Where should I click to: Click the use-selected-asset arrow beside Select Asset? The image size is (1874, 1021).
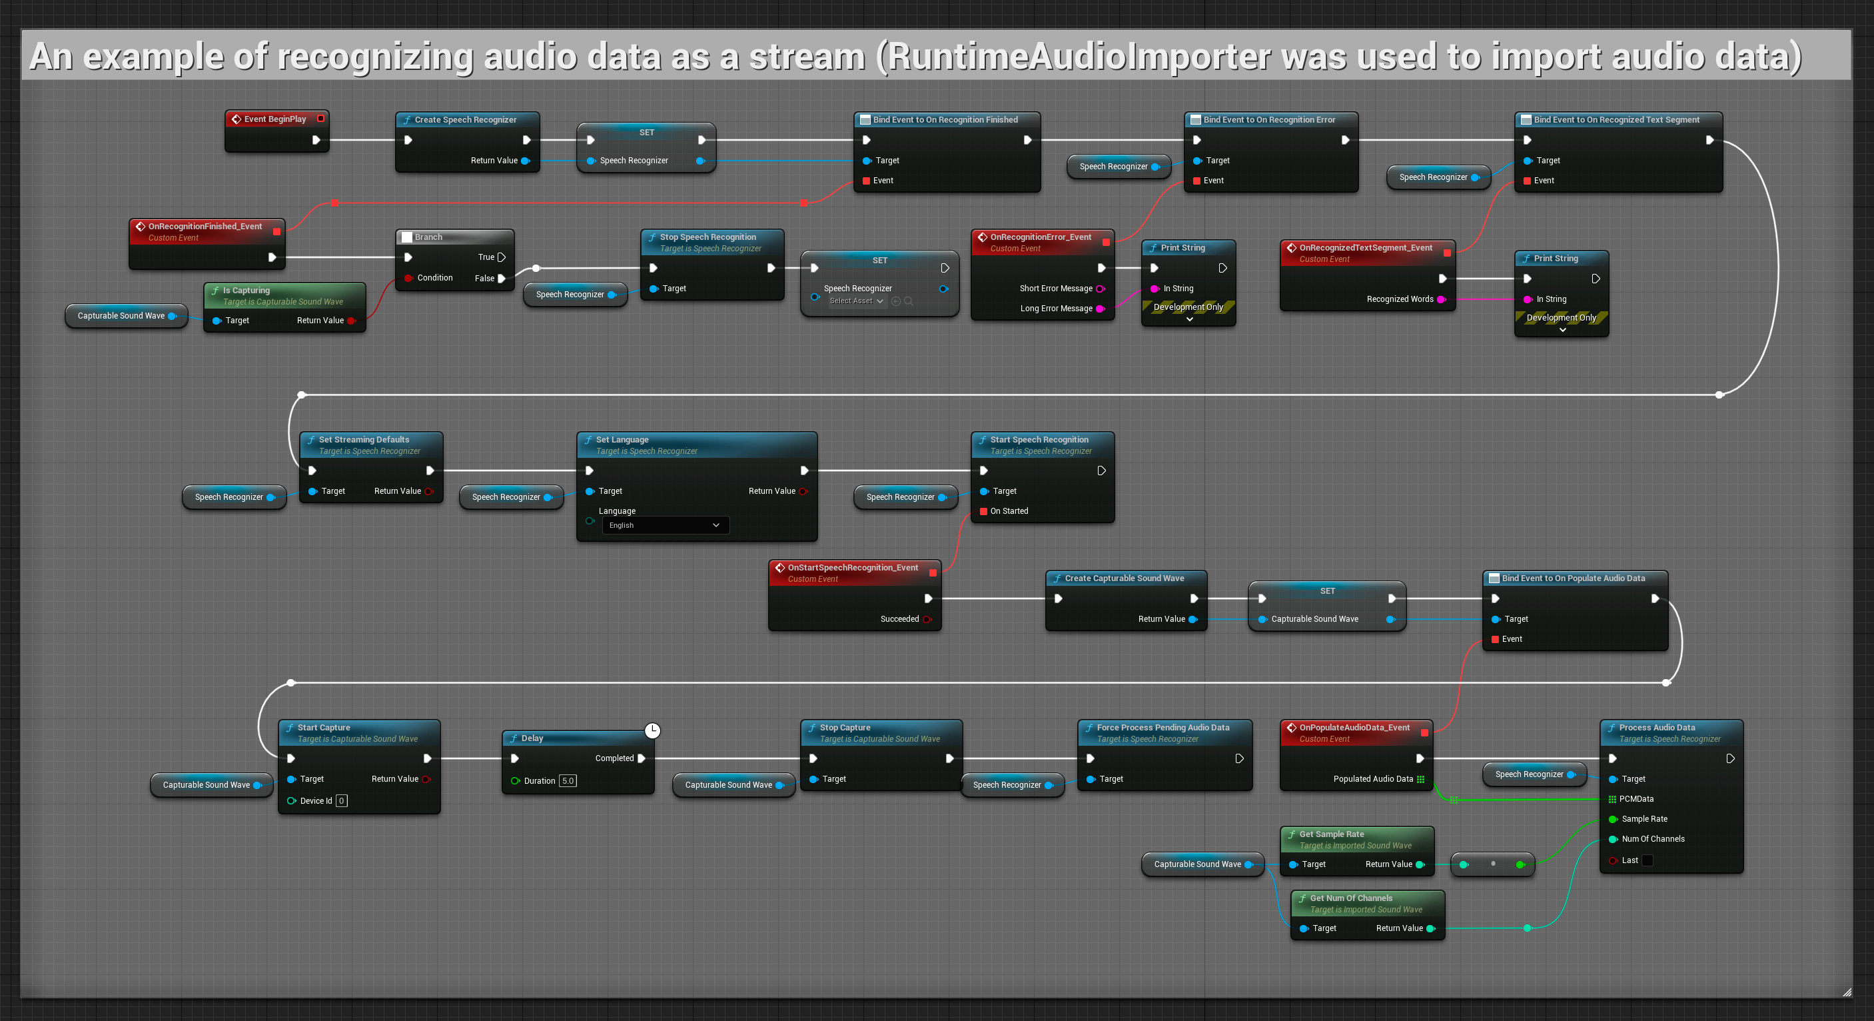pyautogui.click(x=896, y=301)
